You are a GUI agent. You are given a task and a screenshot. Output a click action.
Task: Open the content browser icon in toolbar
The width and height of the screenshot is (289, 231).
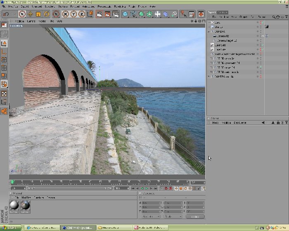point(201,14)
